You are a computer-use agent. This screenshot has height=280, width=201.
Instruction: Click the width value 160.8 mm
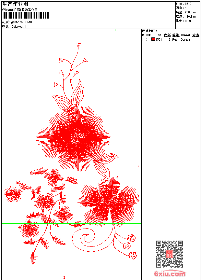(191, 17)
